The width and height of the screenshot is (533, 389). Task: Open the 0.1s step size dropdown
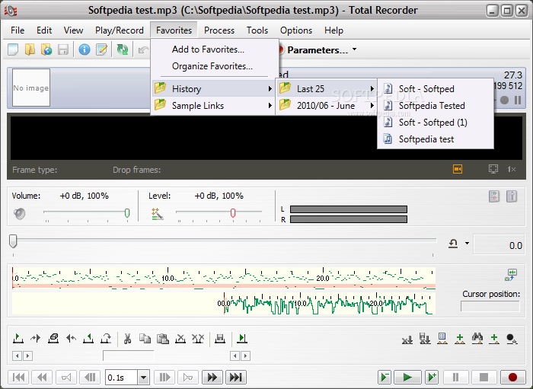pos(143,378)
